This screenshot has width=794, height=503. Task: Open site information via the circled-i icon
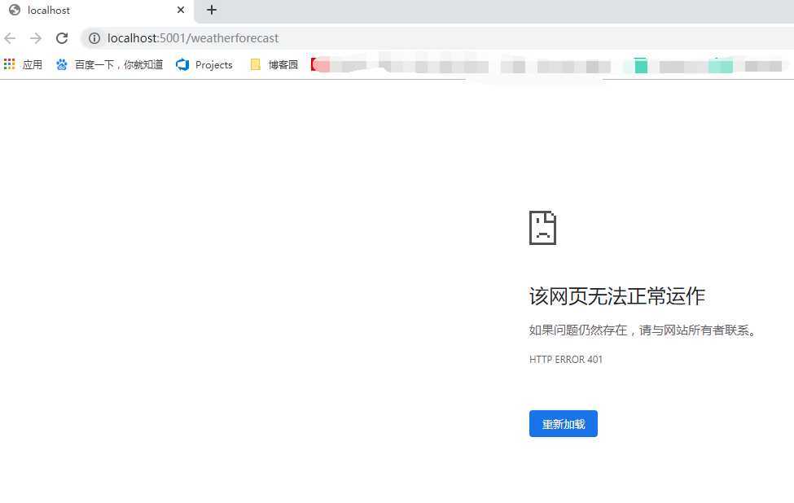point(94,37)
